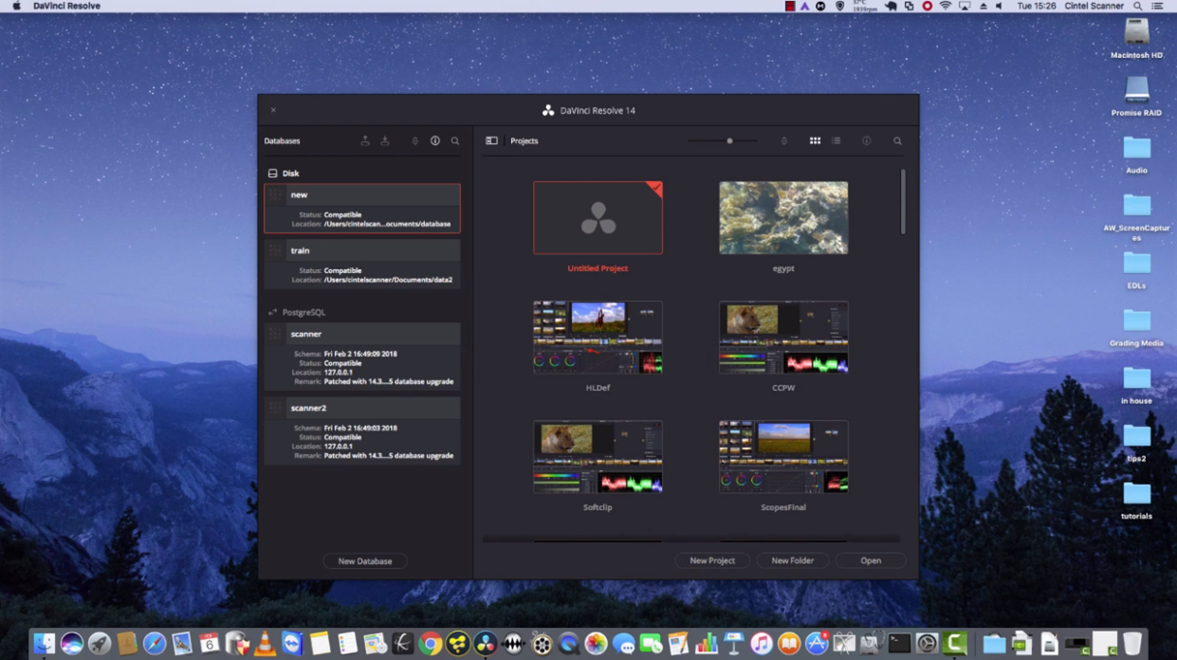
Task: Open the DaVinci Resolve menu bar item
Action: point(66,6)
